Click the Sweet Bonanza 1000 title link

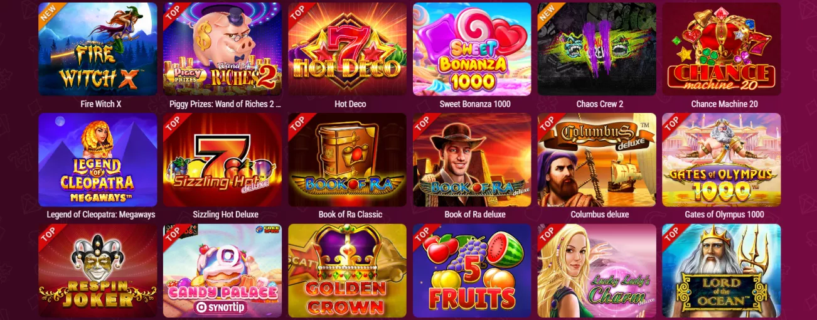tap(475, 104)
